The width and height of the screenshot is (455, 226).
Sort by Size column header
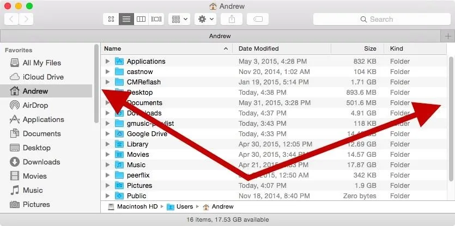[357, 48]
